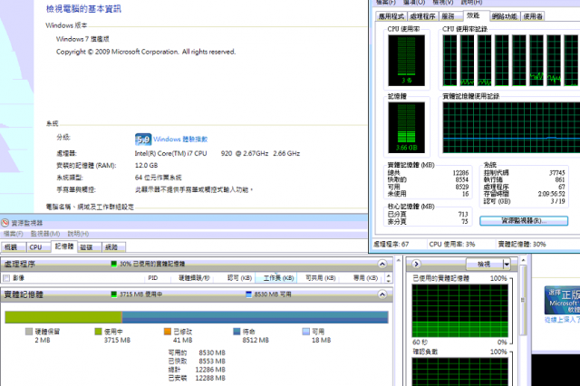Click the gray 硬體保留 legend swatch

28,332
